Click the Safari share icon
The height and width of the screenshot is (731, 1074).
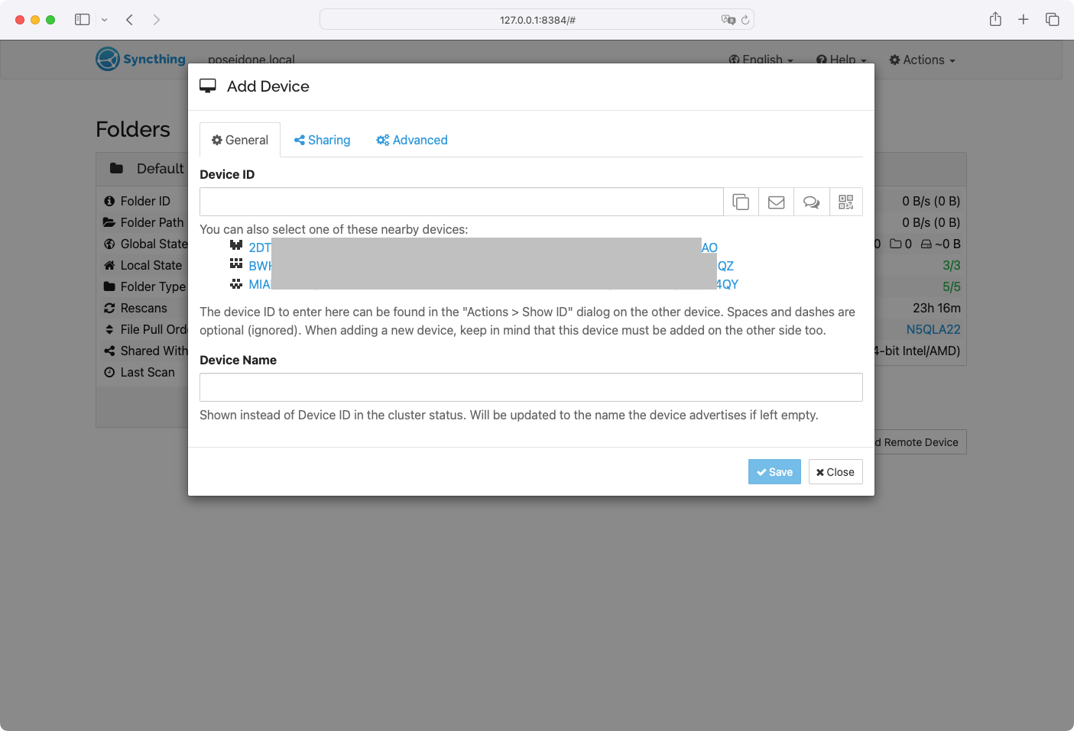point(995,19)
